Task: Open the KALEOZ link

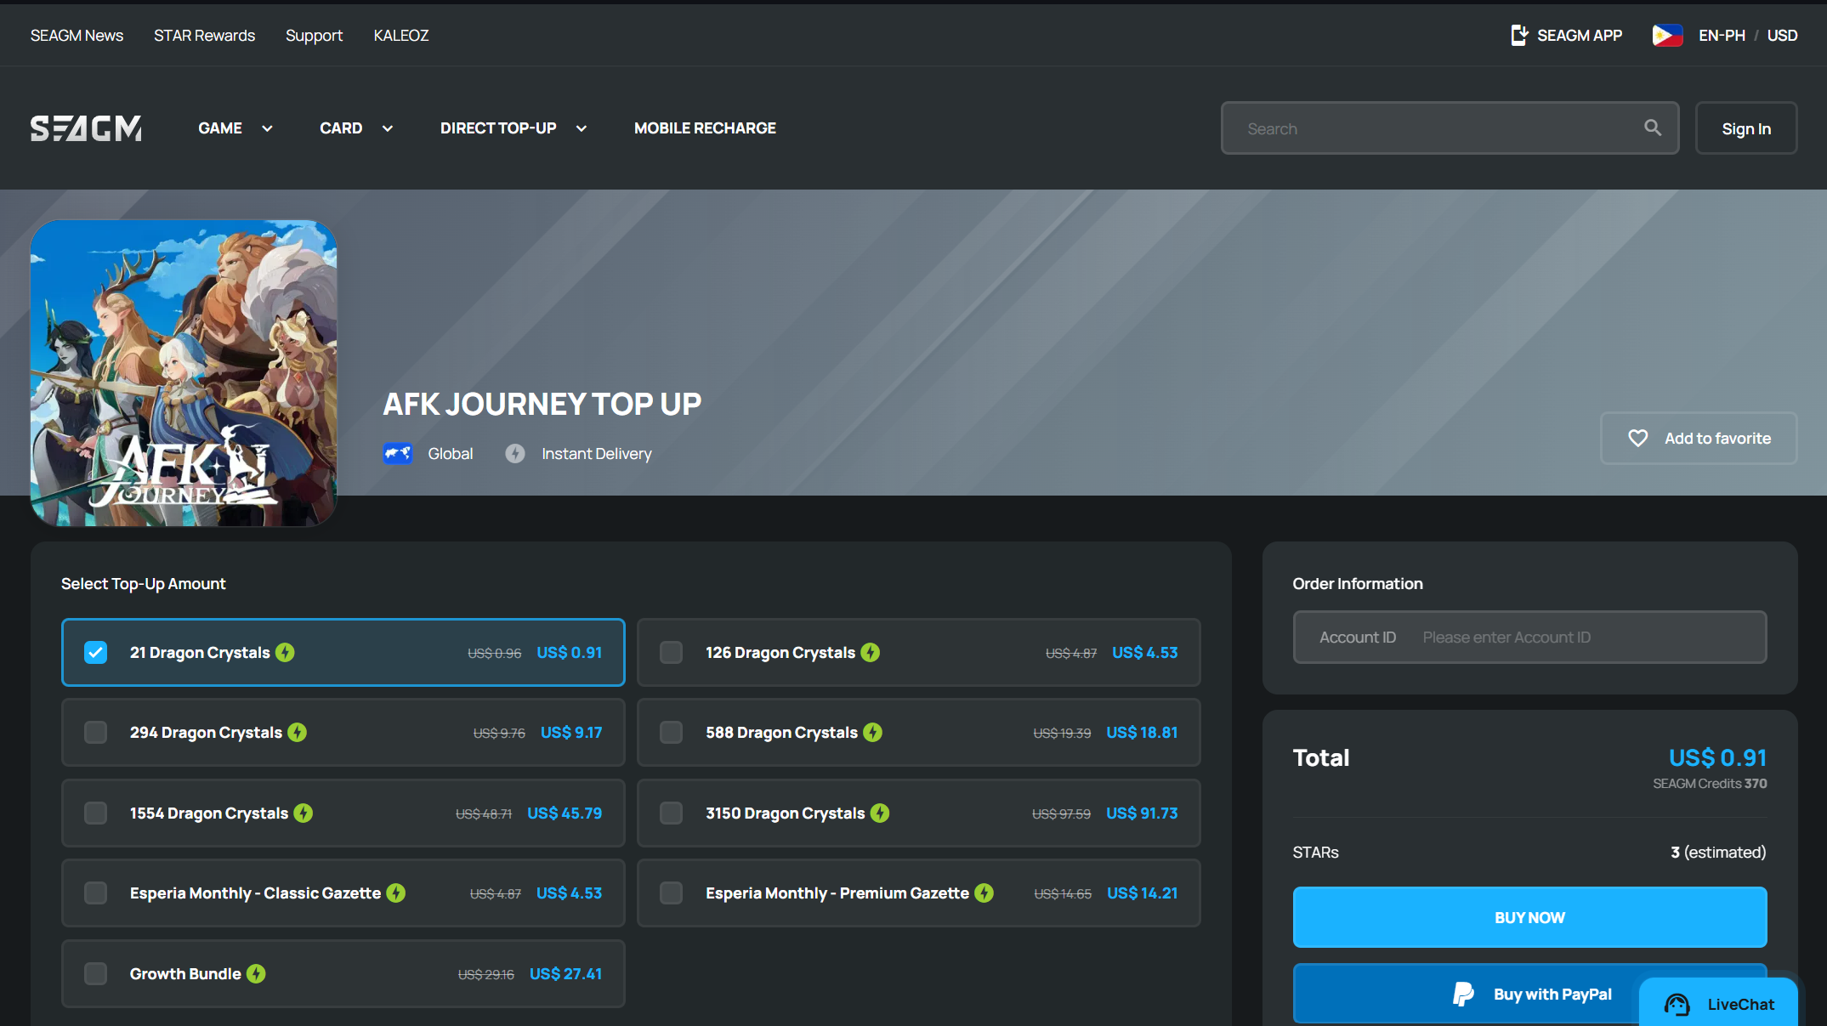Action: [x=401, y=35]
